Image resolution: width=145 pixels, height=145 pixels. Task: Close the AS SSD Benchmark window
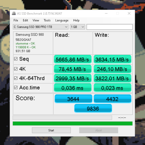(129, 13)
